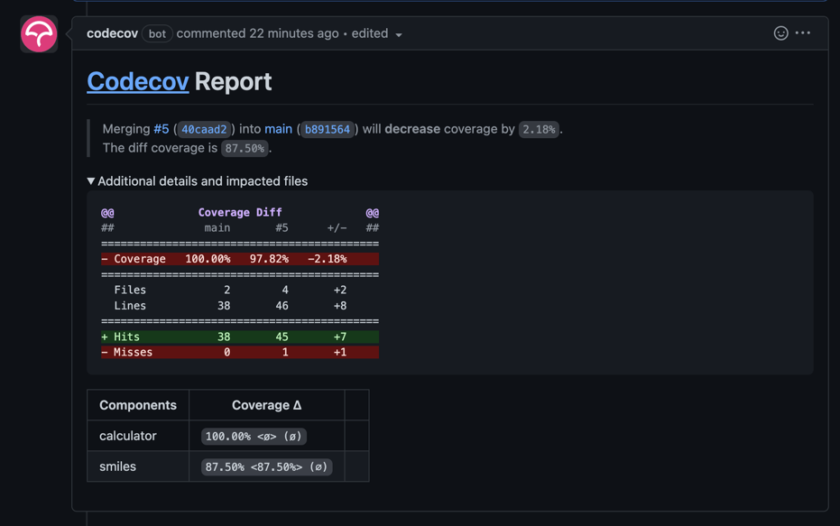Open the Codecov heading link
Screen dimensions: 840x526
(138, 81)
